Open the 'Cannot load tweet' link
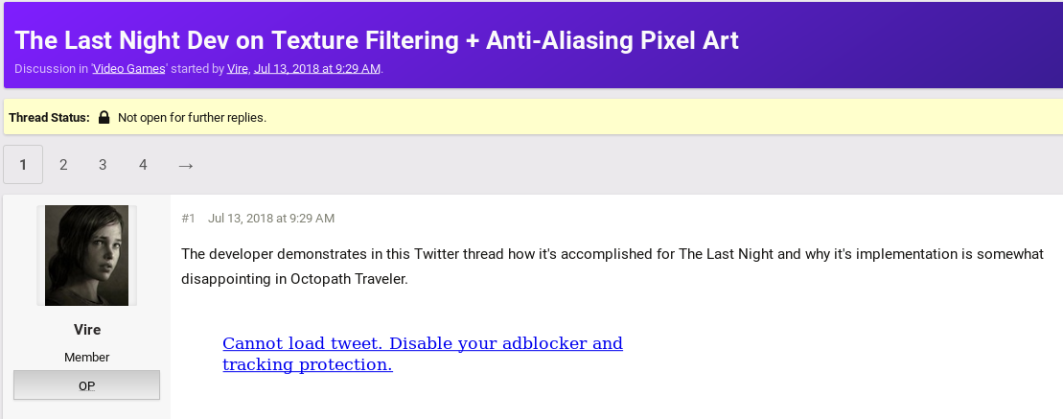The image size is (1063, 419). [x=423, y=354]
